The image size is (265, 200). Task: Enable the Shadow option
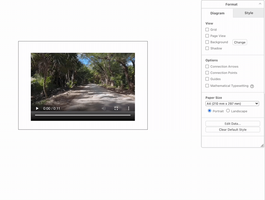(207, 48)
